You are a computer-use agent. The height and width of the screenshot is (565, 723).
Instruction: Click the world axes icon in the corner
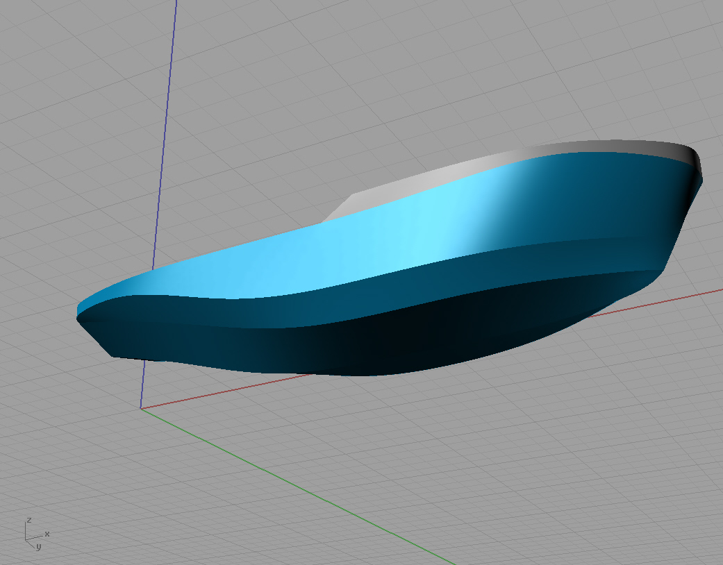[x=36, y=534]
